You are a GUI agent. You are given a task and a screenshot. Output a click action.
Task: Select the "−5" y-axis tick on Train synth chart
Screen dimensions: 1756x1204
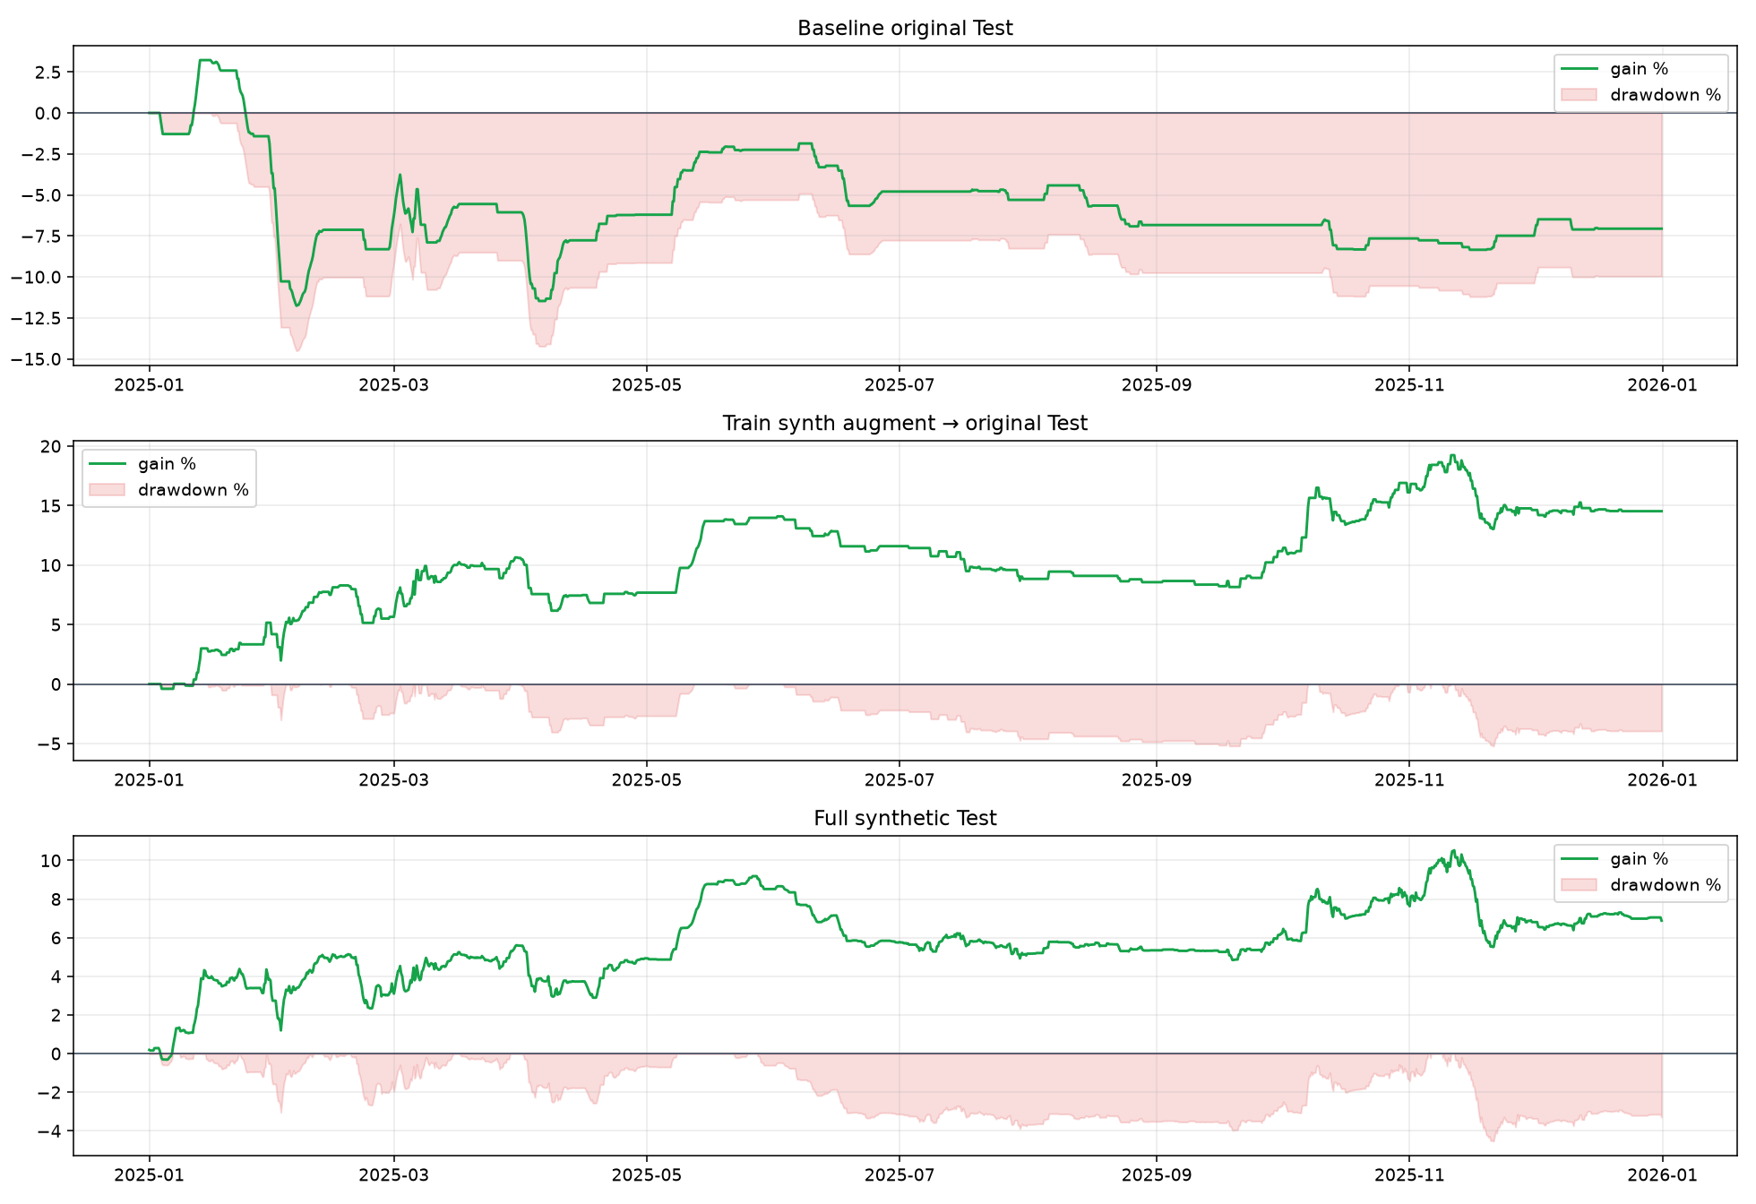tap(49, 744)
